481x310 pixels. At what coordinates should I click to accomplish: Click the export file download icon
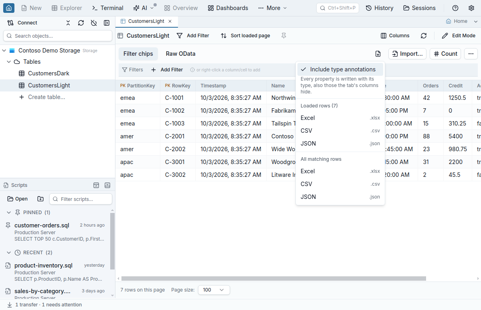[378, 54]
